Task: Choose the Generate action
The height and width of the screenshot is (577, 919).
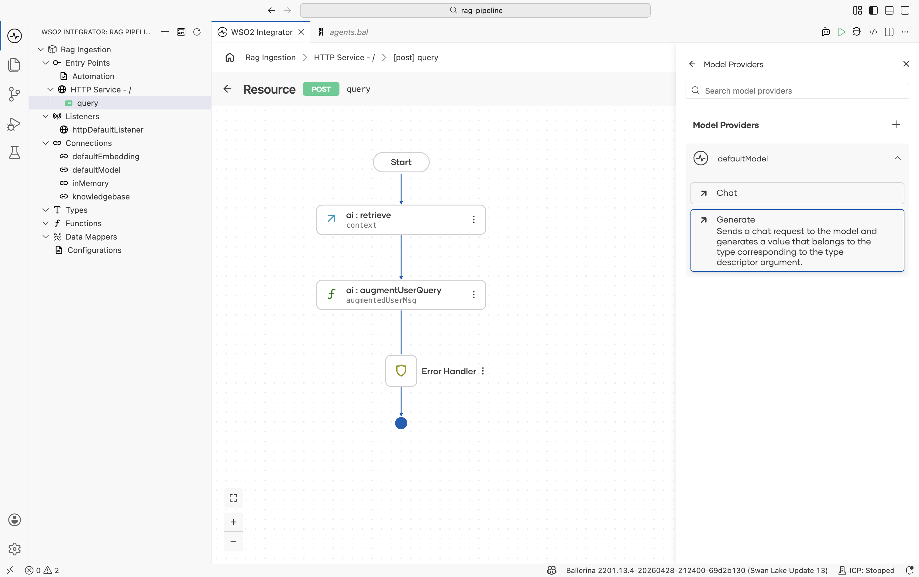Action: click(797, 240)
